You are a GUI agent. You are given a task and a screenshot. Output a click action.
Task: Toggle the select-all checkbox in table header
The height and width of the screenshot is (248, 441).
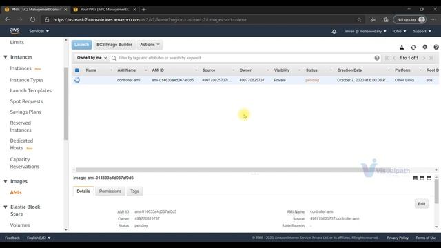click(x=76, y=70)
